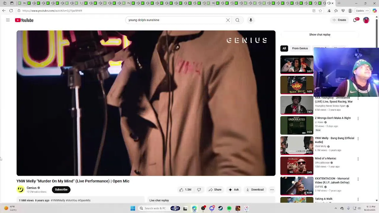Download the video
The height and width of the screenshot is (213, 379).
point(255,190)
